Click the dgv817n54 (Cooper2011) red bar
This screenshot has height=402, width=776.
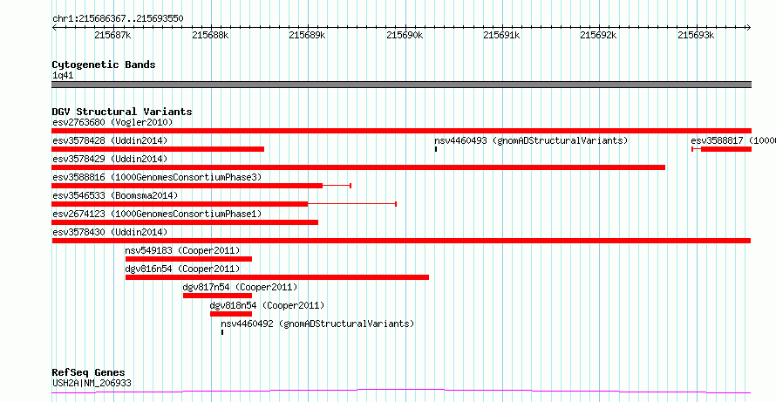point(217,296)
